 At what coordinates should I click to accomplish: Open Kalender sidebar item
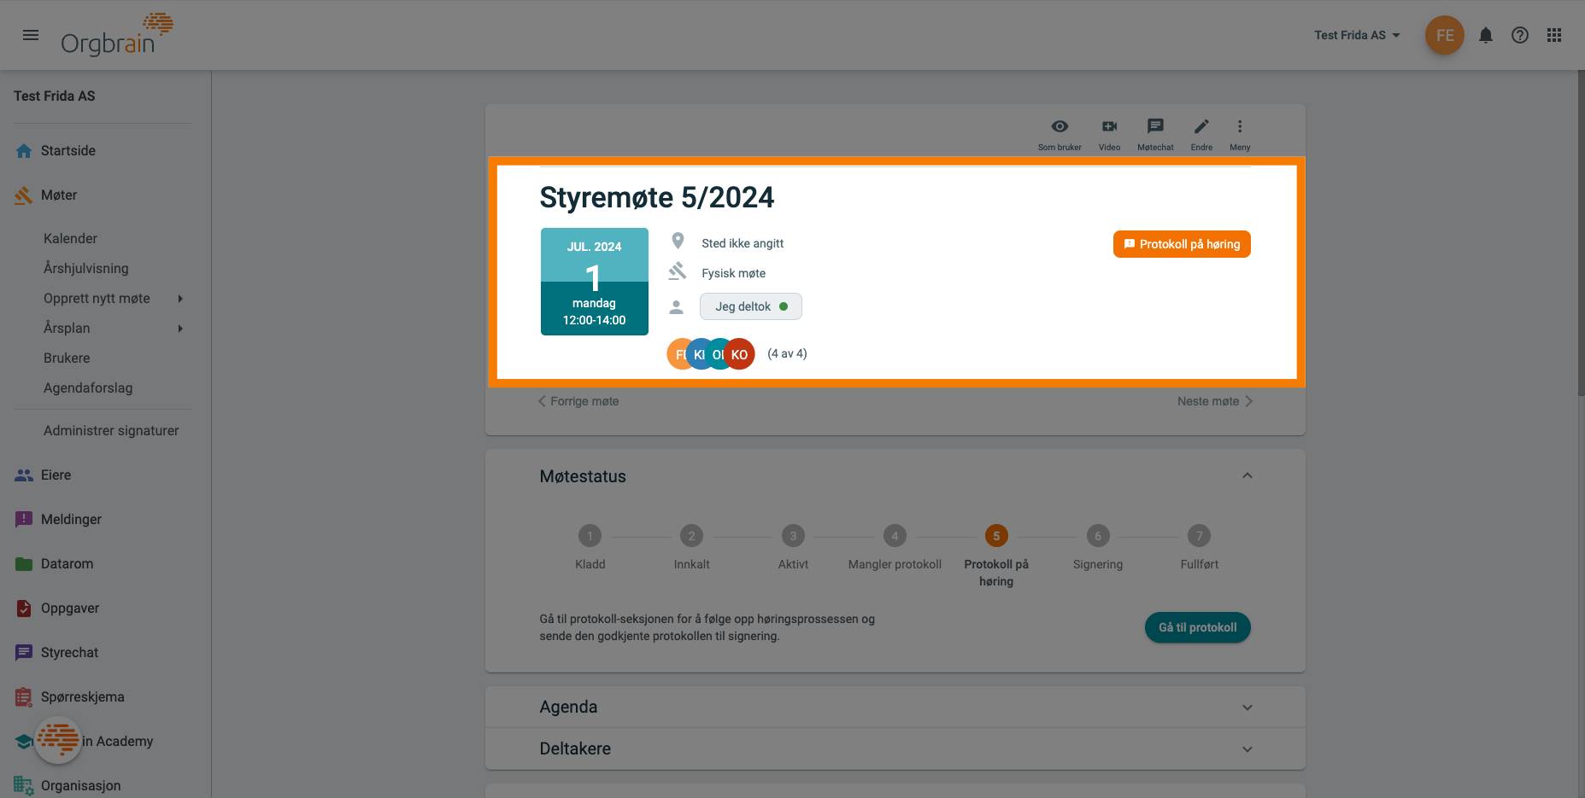click(x=70, y=238)
